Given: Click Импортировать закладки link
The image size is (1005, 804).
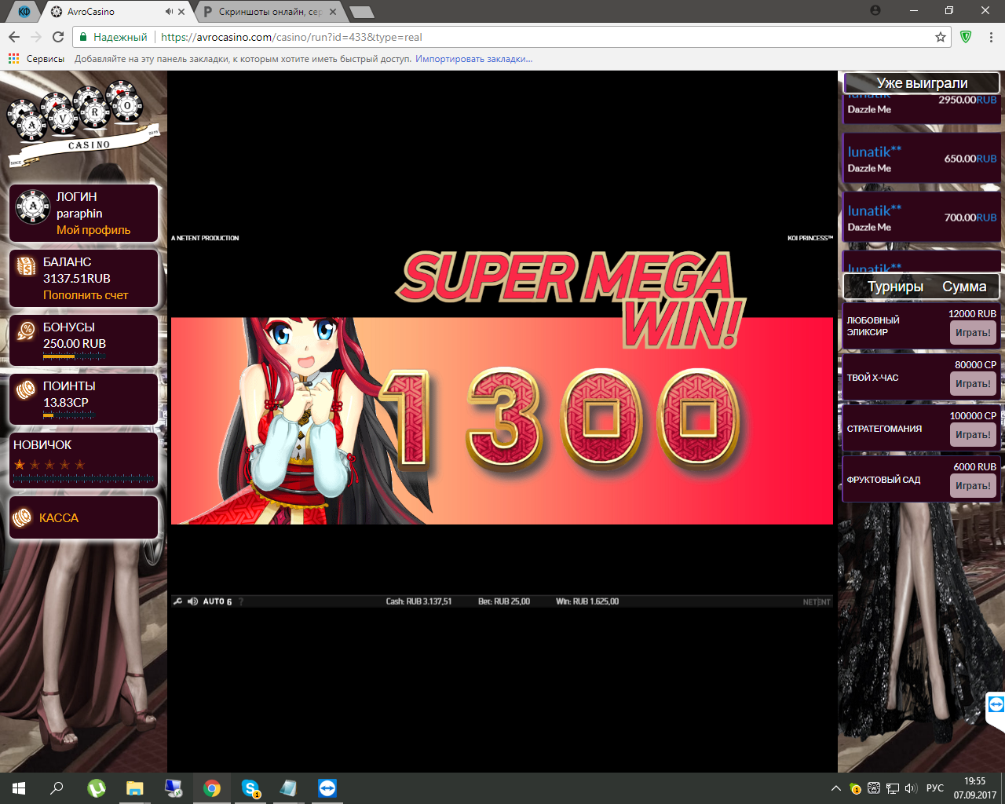Looking at the screenshot, I should pyautogui.click(x=473, y=59).
